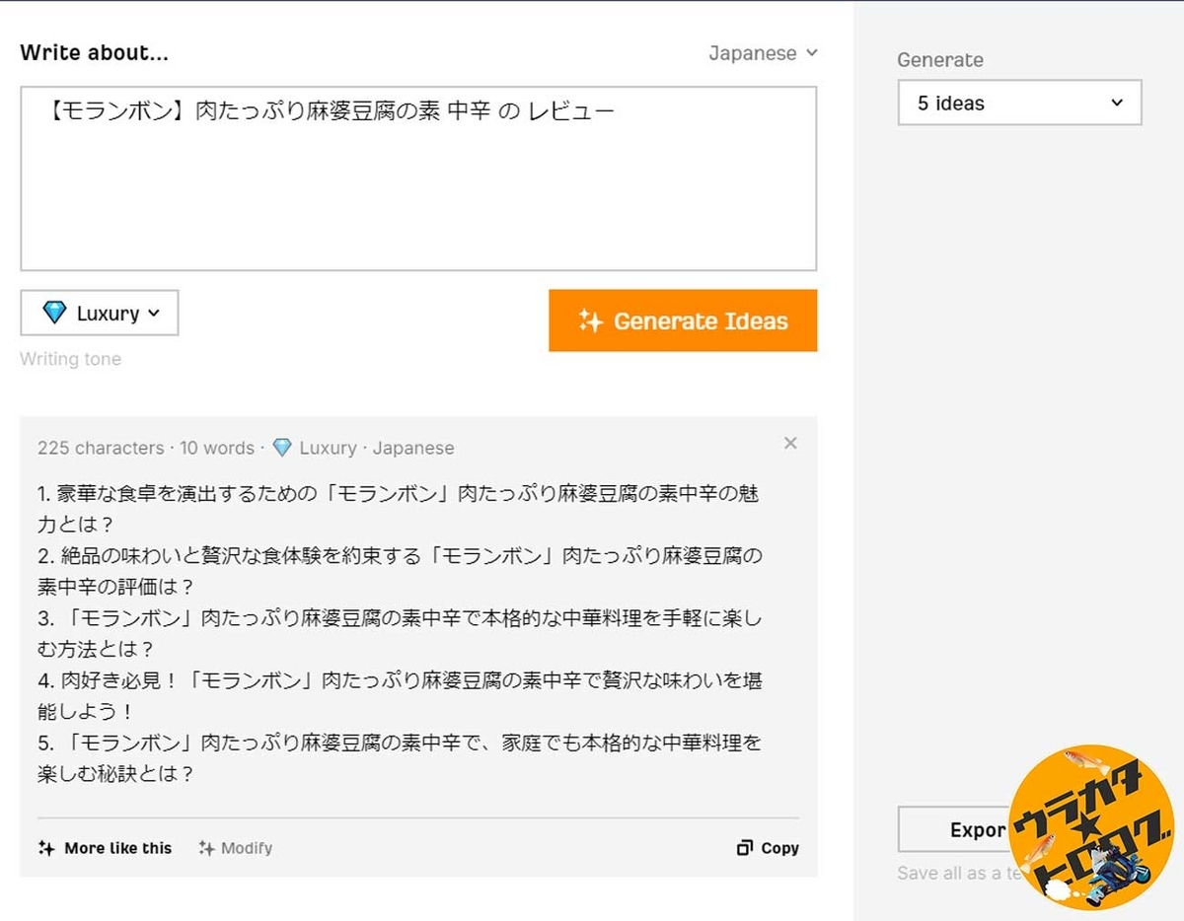Click the Modify button
Viewport: 1184px width, 921px height.
point(235,848)
